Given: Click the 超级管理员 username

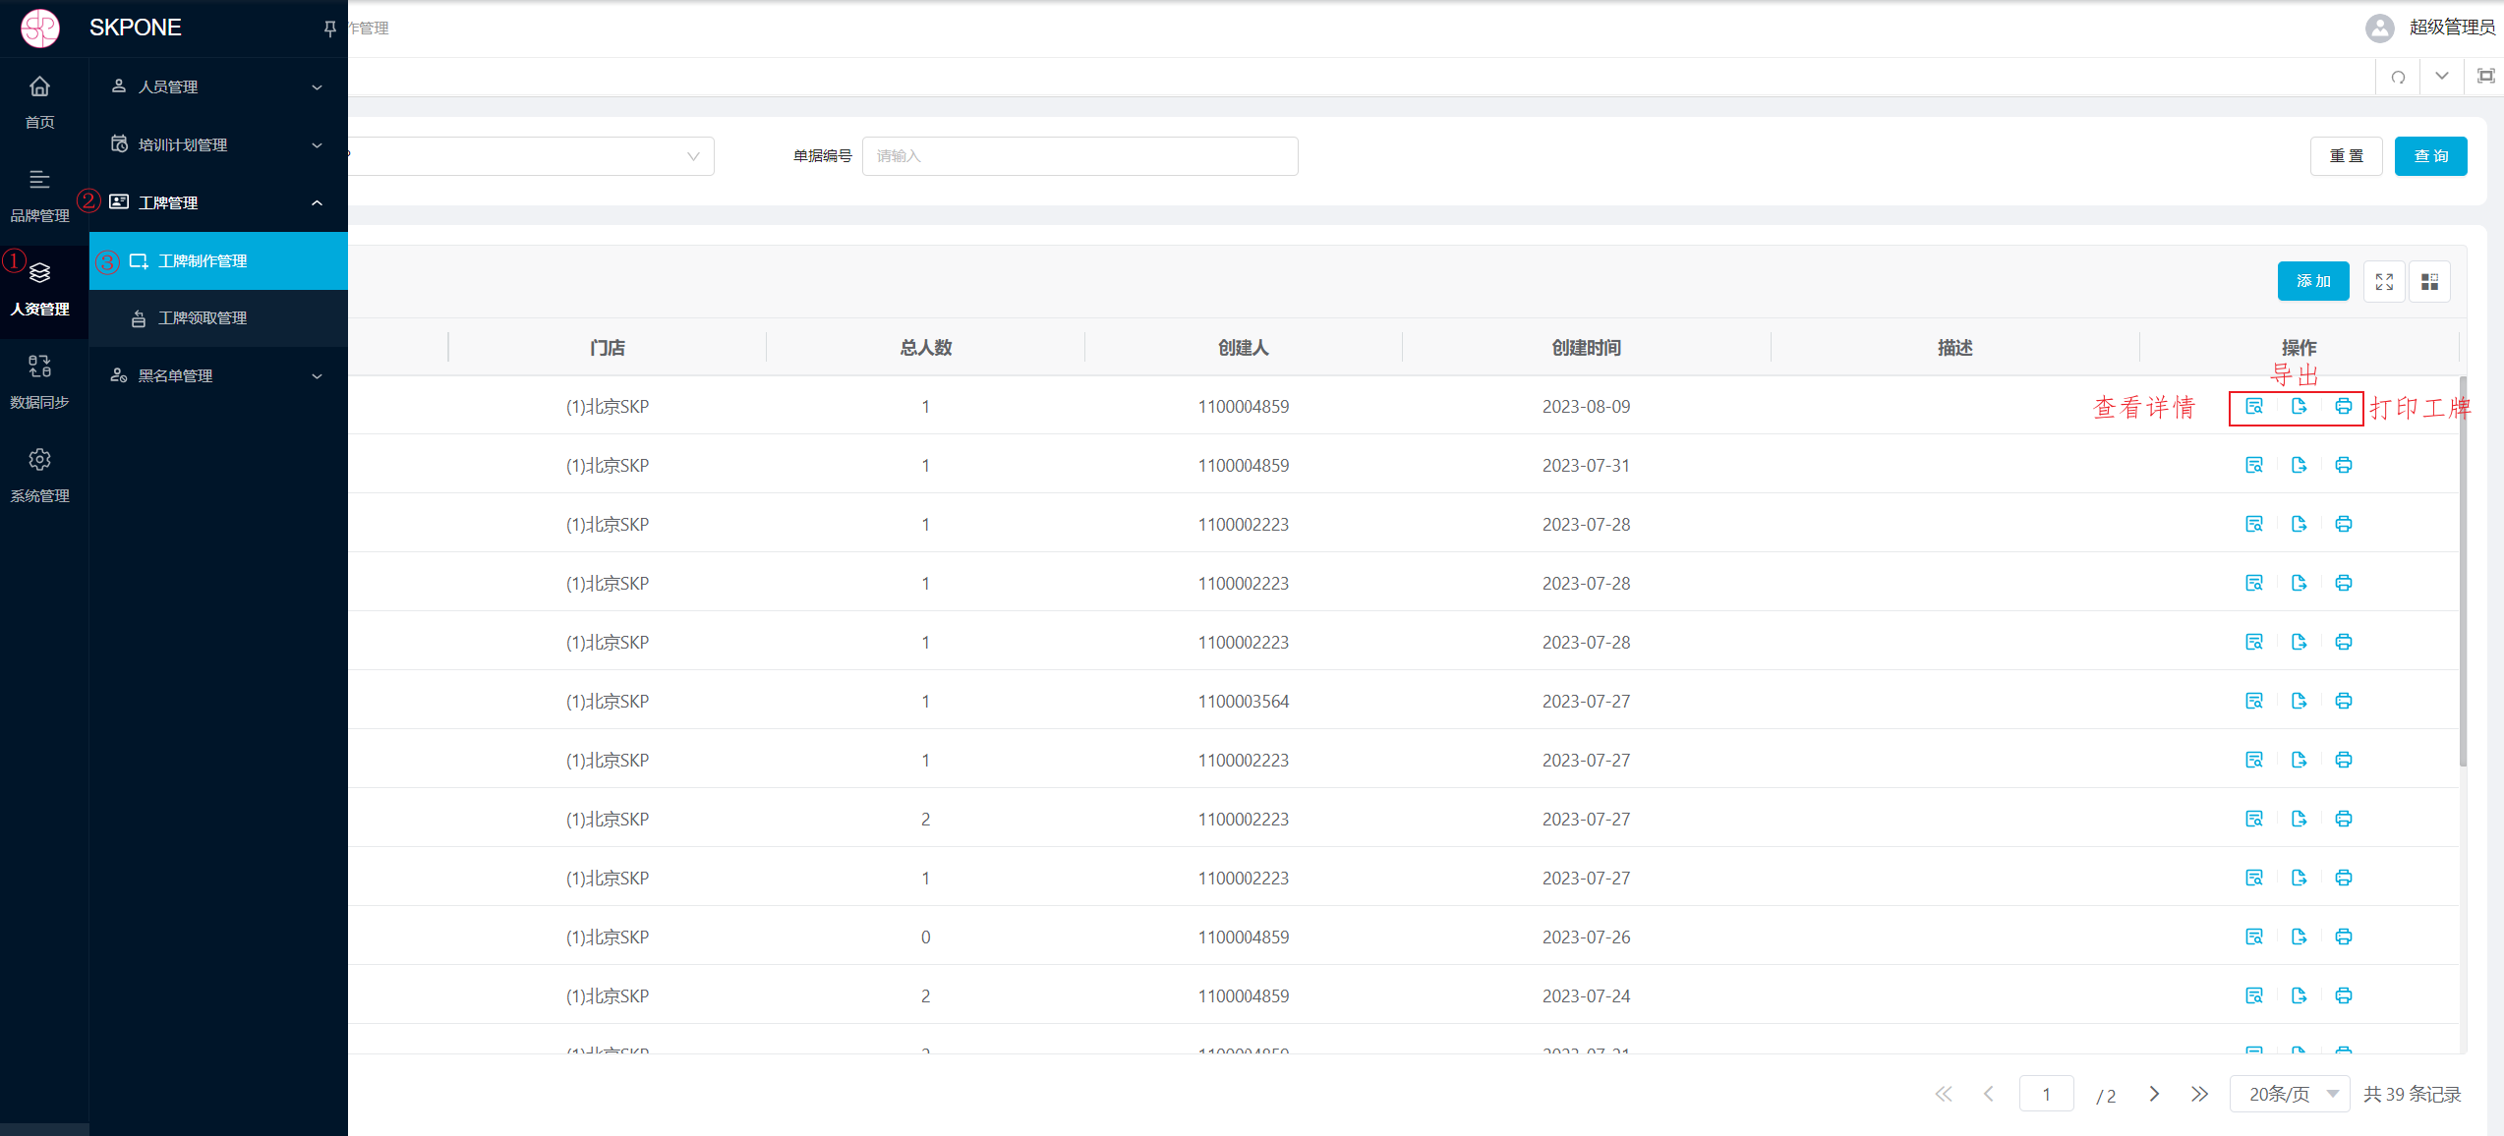Looking at the screenshot, I should (x=2452, y=28).
